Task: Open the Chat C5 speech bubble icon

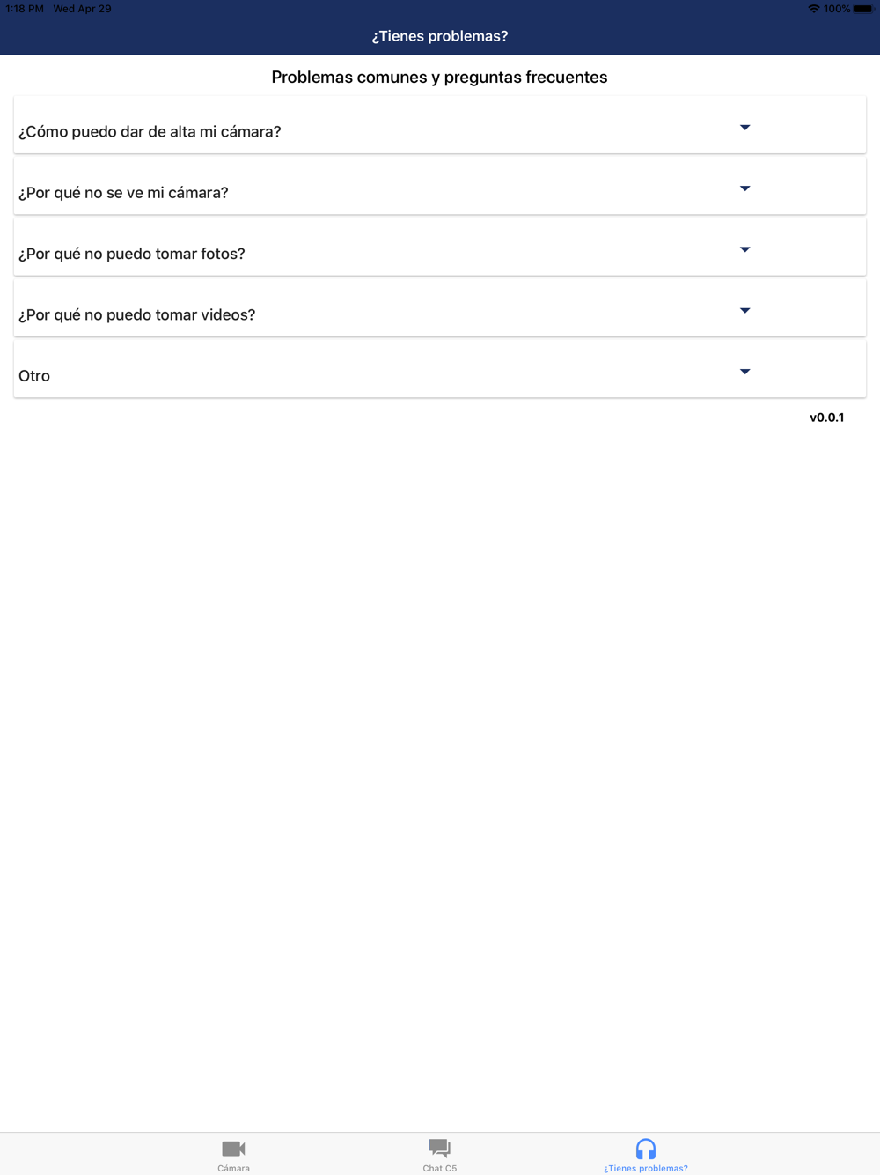Action: 439,1149
